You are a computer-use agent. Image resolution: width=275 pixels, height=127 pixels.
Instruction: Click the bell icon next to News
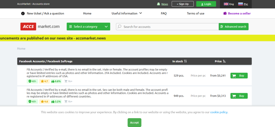click(158, 4)
